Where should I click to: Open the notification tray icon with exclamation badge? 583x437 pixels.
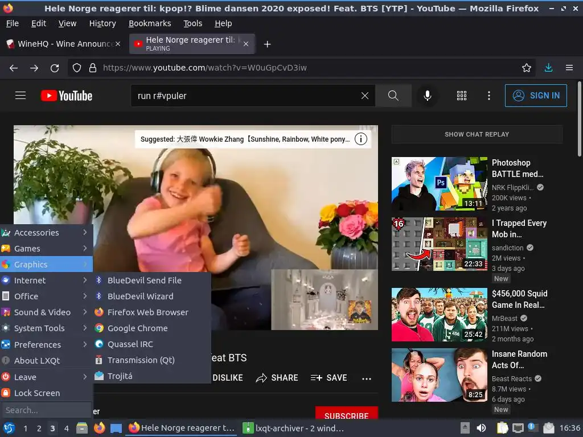point(532,427)
